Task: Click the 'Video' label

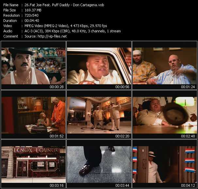Action: (x=8, y=26)
